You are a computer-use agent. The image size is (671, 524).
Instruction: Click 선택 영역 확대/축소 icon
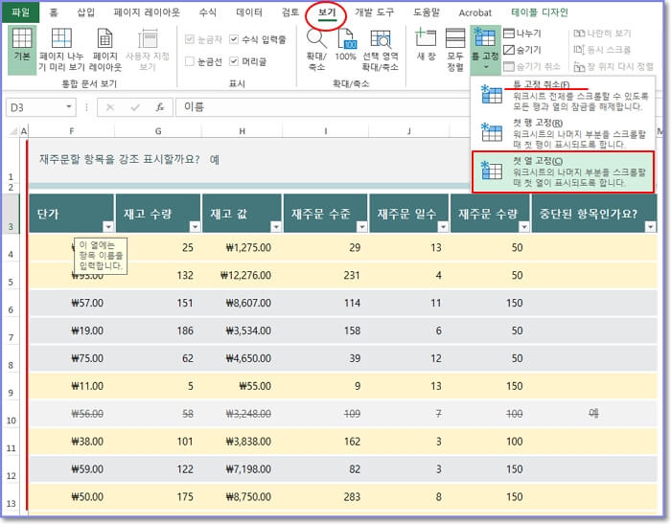coord(380,39)
